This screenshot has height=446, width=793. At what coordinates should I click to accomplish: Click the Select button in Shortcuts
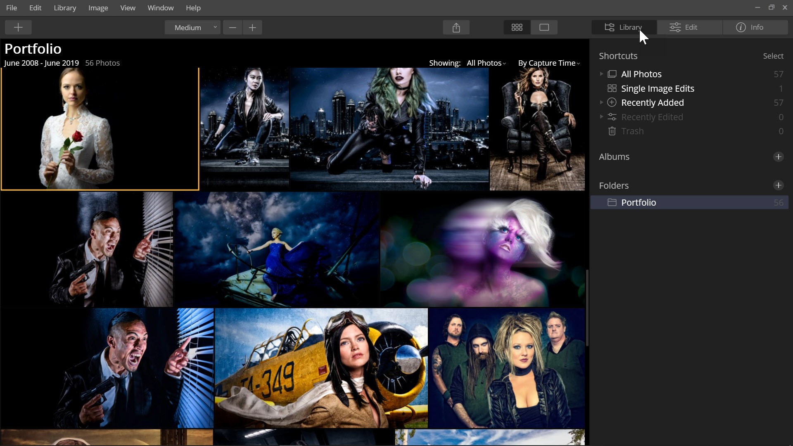(773, 56)
